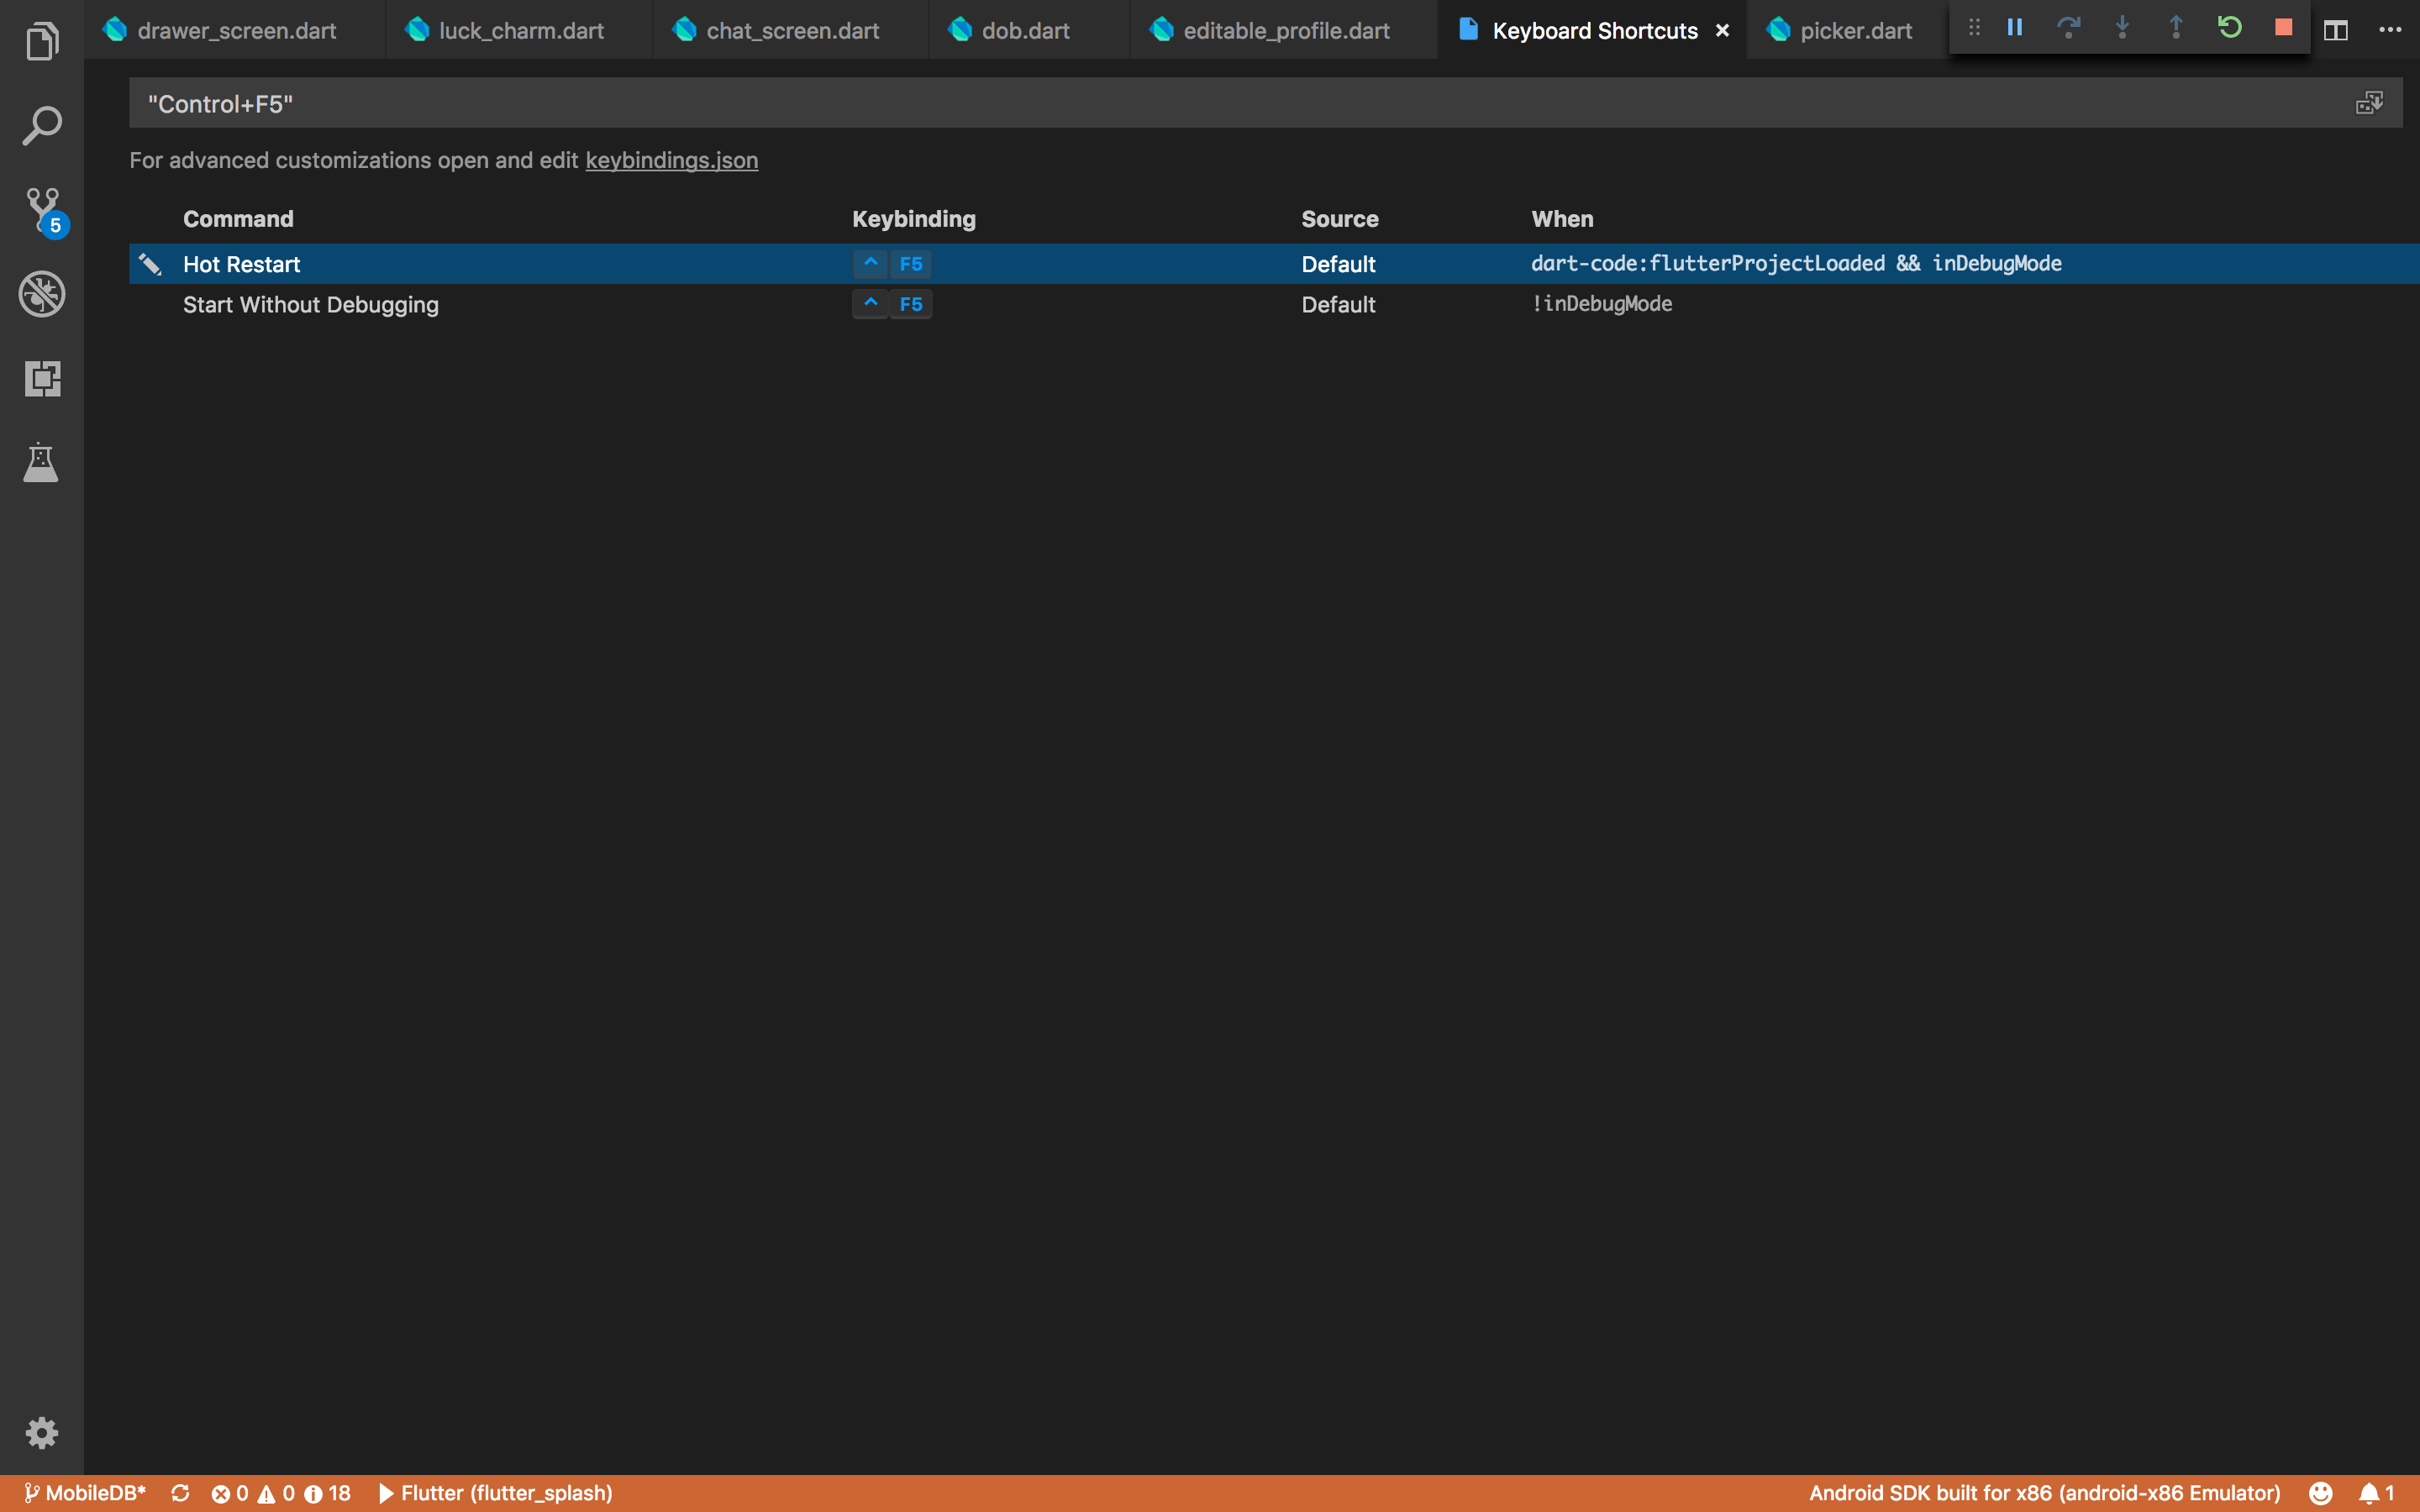Click the Record Keys icon in search box
The width and height of the screenshot is (2420, 1512).
tap(2369, 103)
